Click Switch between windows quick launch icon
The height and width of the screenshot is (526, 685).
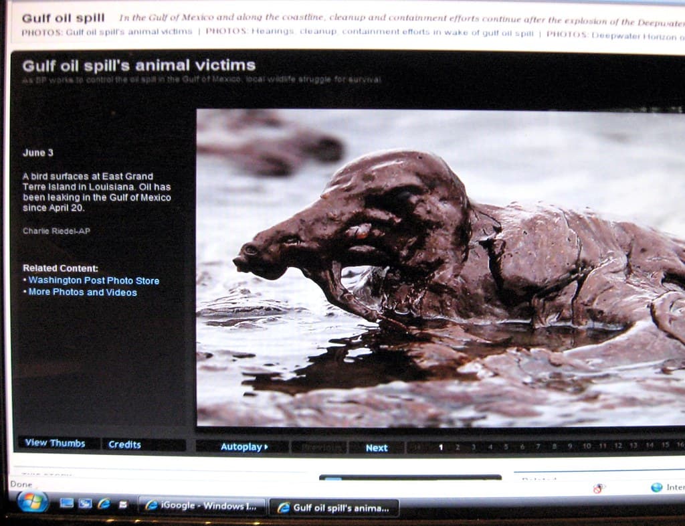(x=85, y=504)
